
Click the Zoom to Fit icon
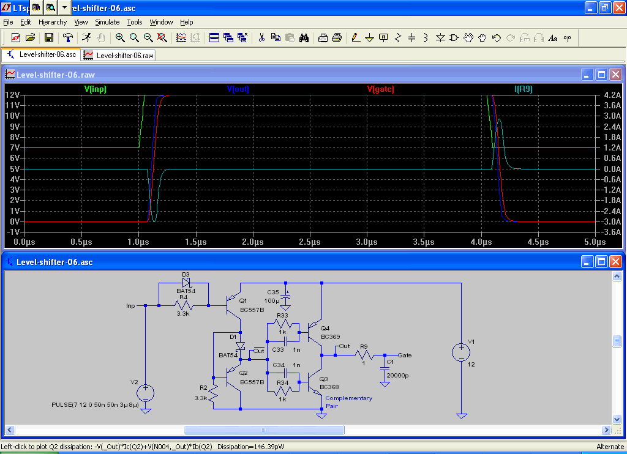pyautogui.click(x=162, y=38)
